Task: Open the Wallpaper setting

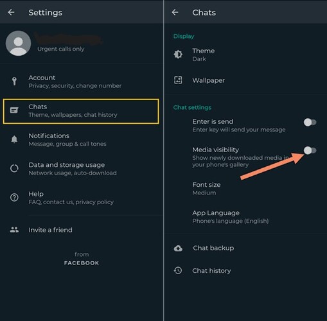Action: [245, 80]
